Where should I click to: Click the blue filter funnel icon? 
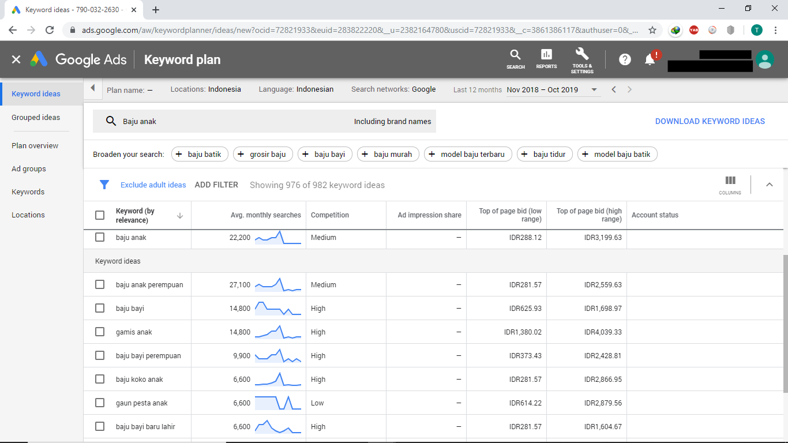click(x=104, y=185)
